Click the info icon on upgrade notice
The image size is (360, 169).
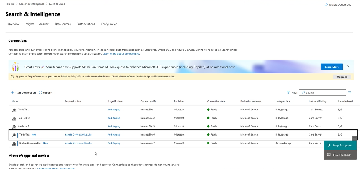click(x=12, y=77)
